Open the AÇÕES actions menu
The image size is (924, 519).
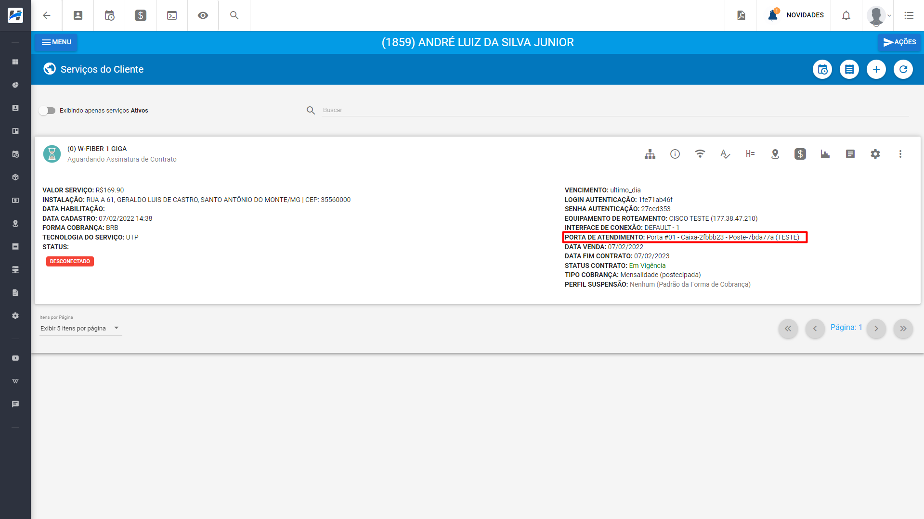click(899, 42)
